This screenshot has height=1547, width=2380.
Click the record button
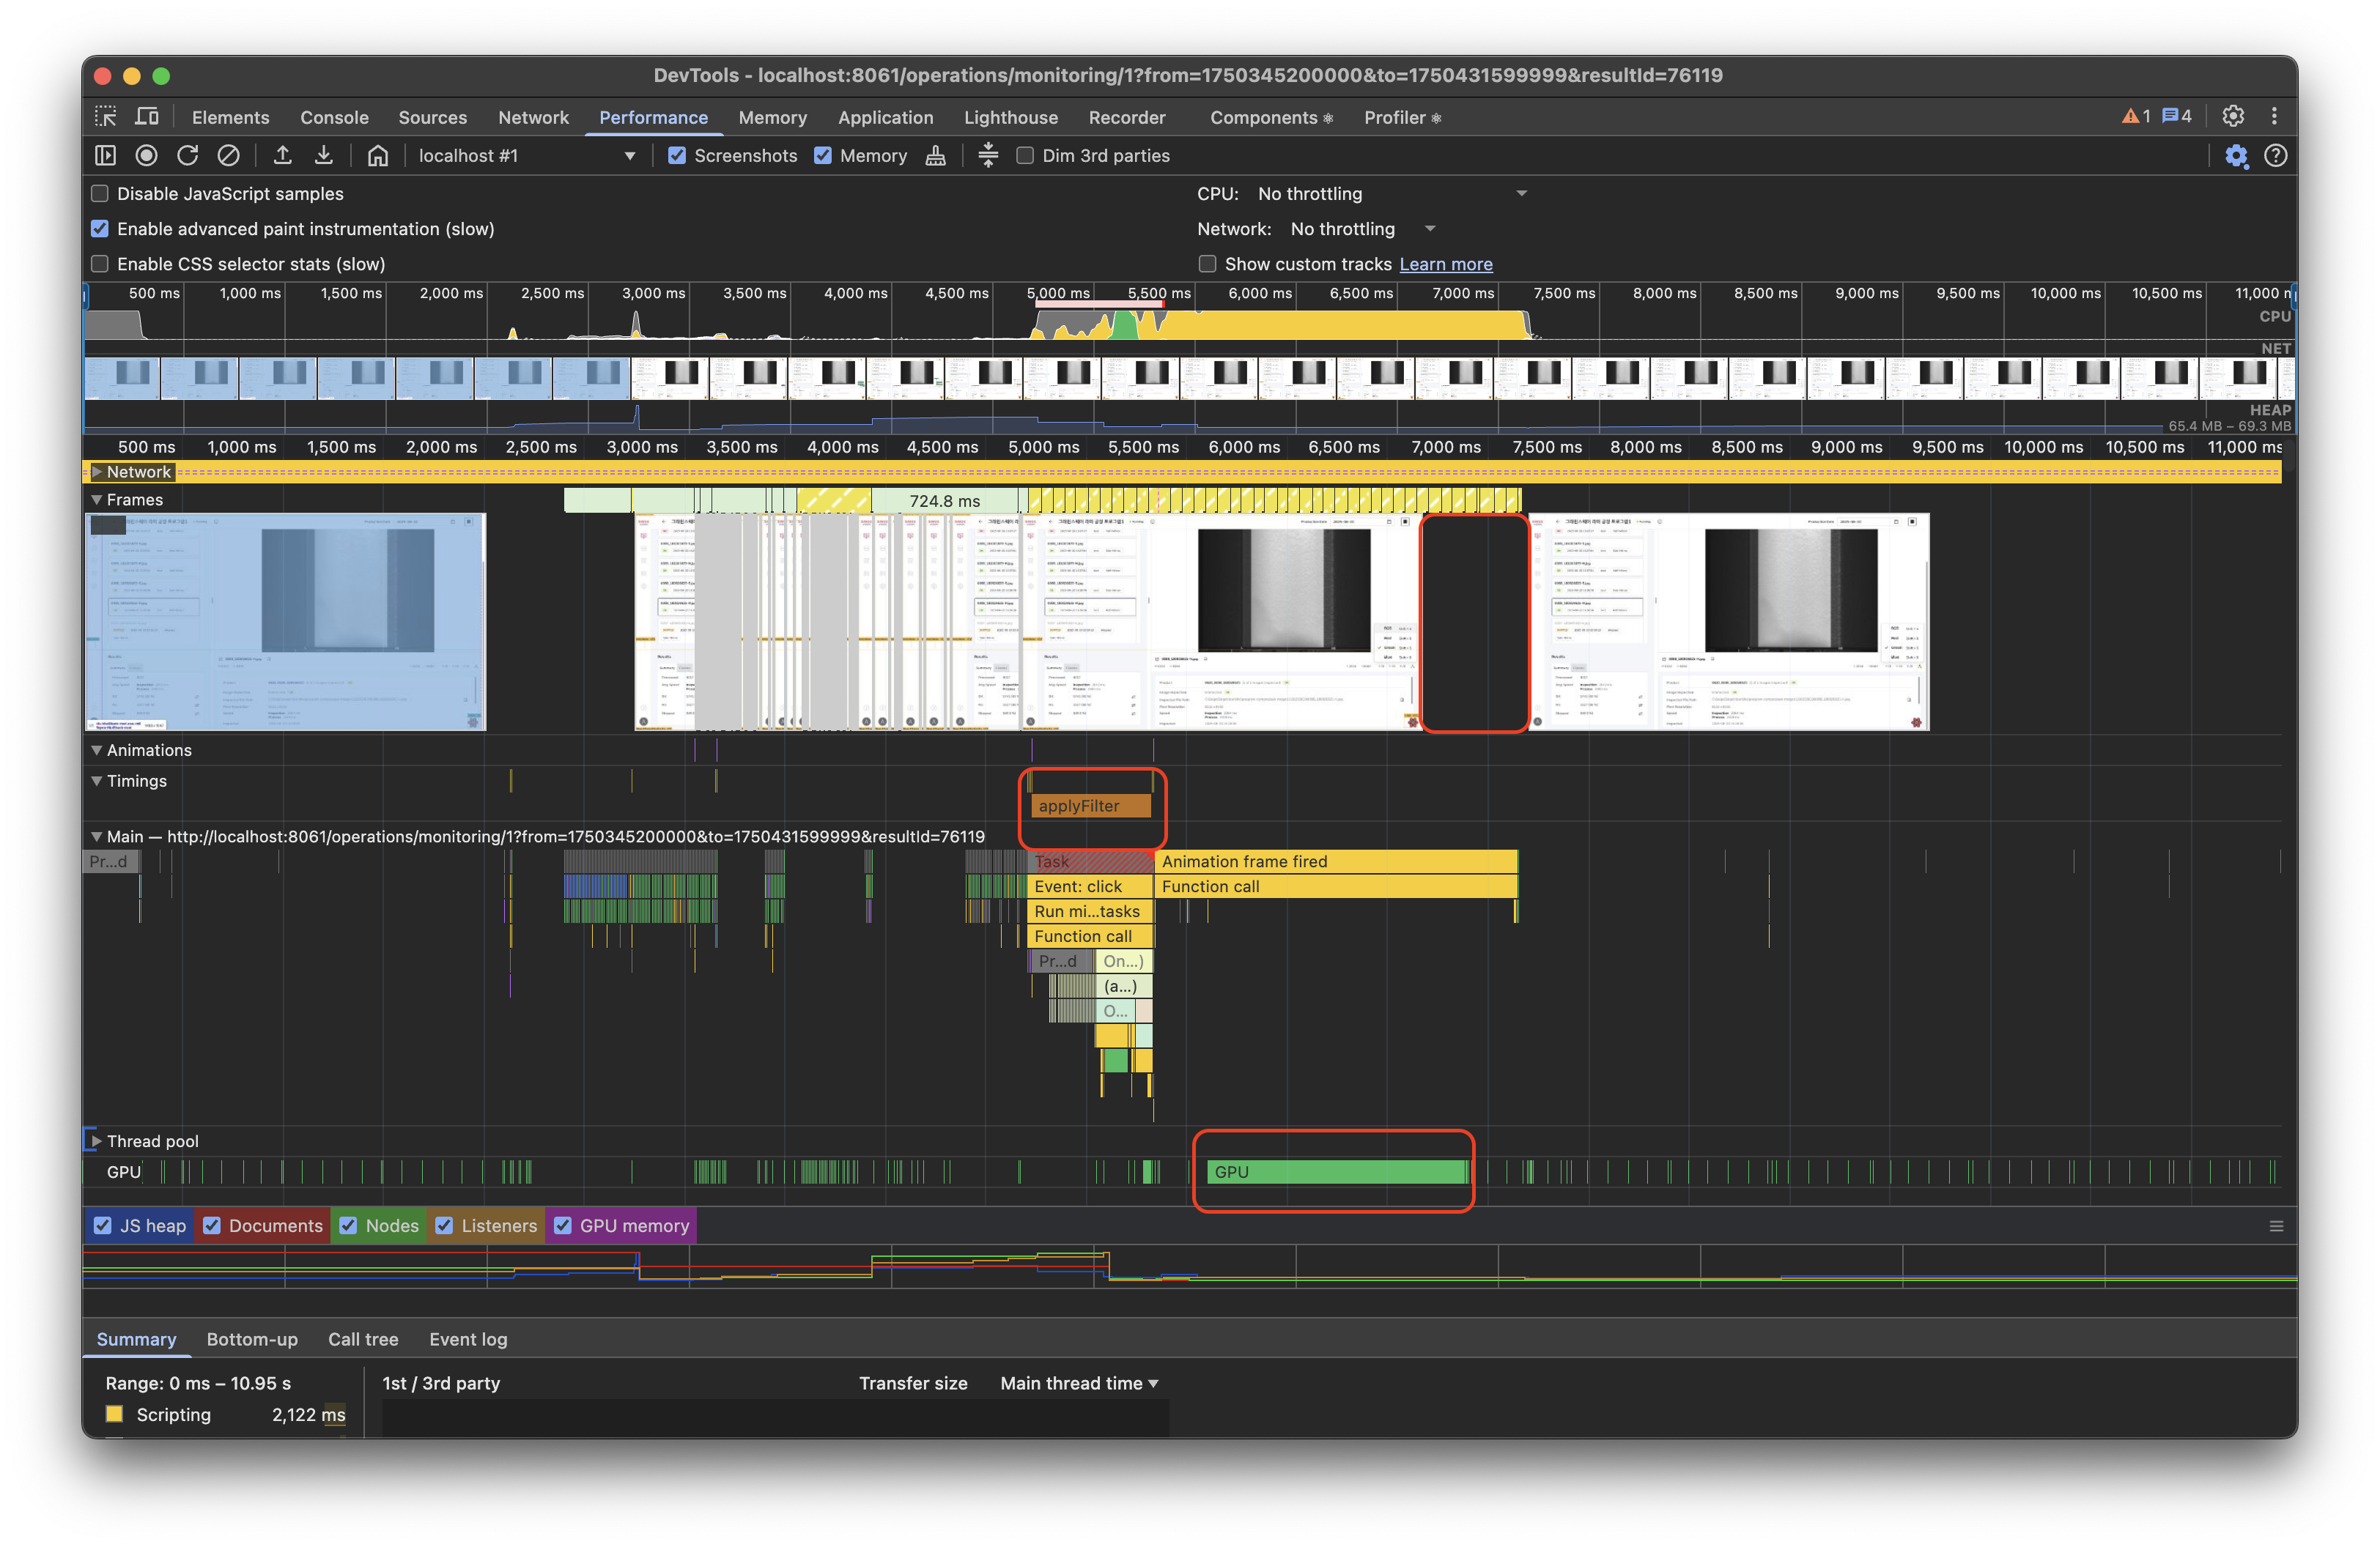(147, 155)
